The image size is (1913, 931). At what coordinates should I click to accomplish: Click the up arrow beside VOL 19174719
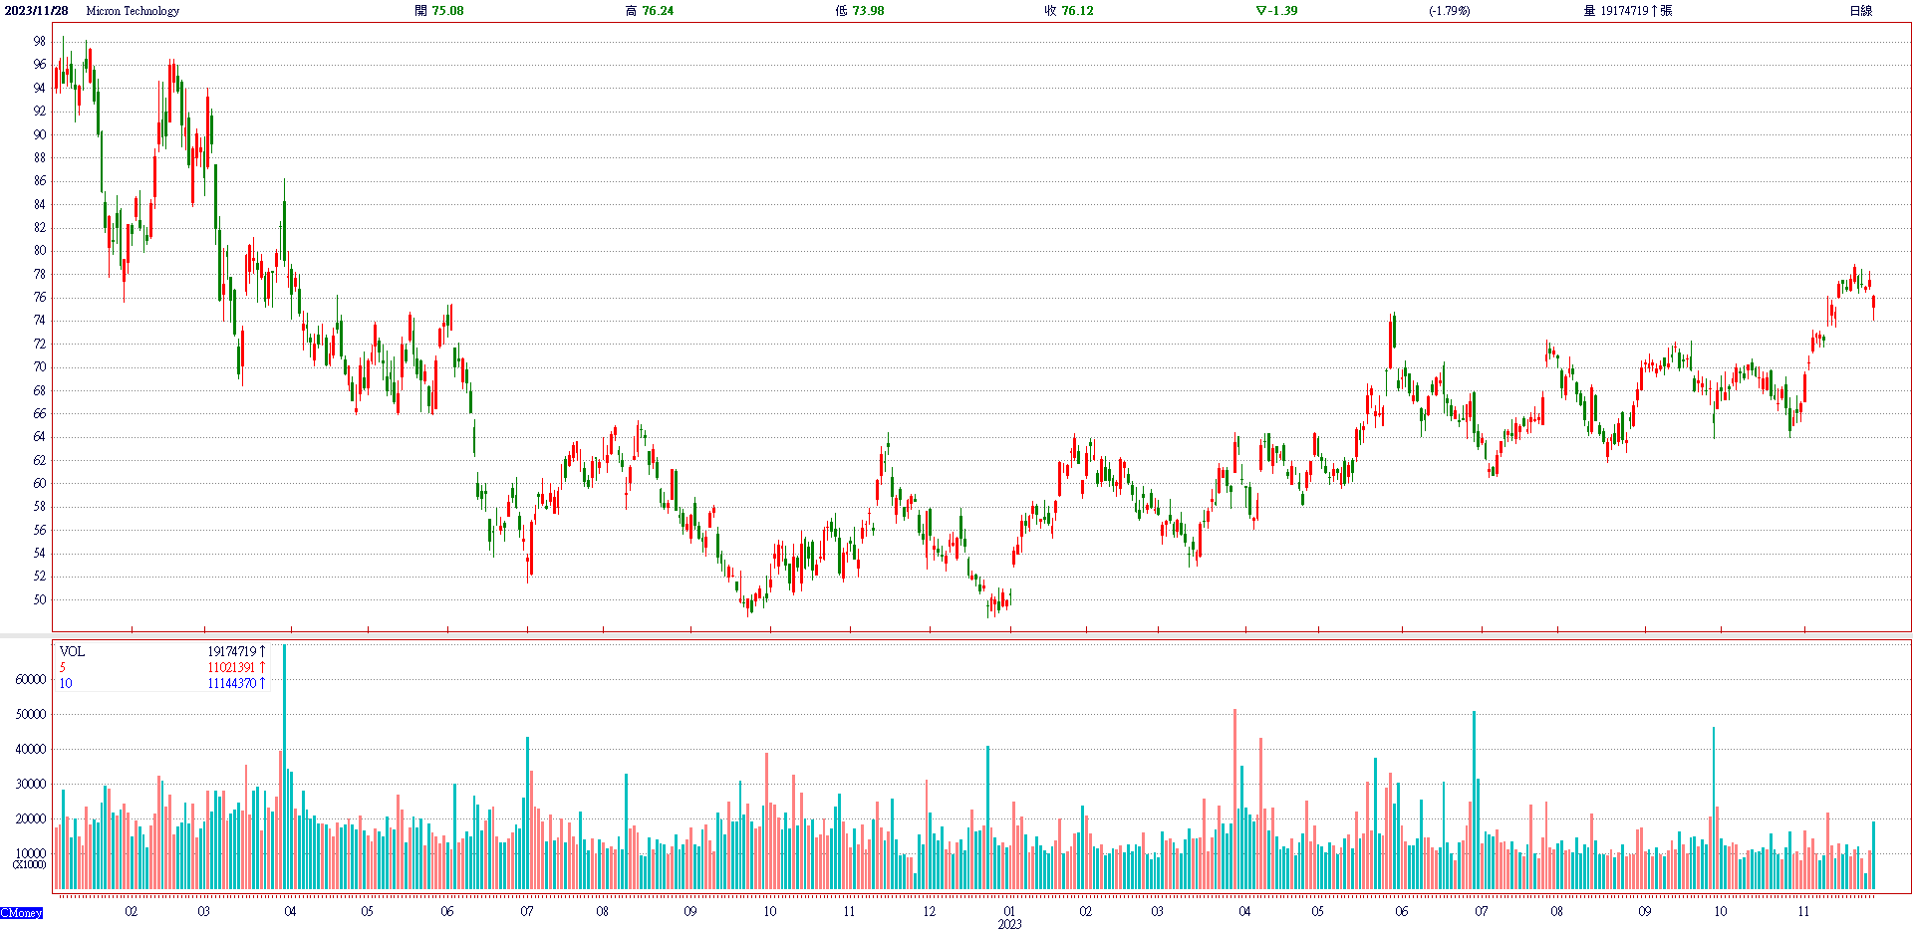coord(263,651)
